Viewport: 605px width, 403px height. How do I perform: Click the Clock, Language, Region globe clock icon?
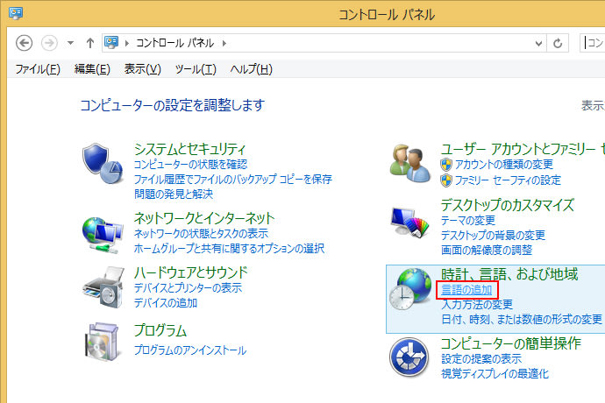click(x=409, y=289)
